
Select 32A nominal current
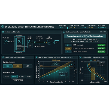click(8, 66)
